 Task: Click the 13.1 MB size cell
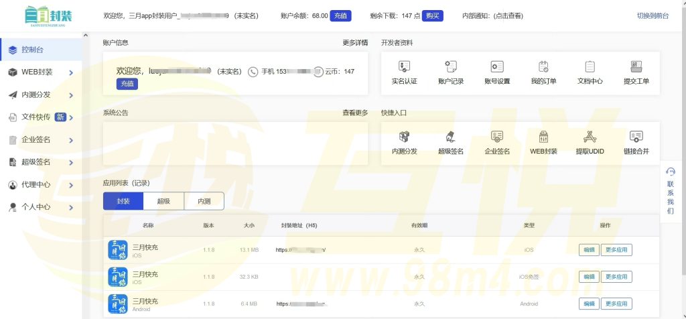249,250
